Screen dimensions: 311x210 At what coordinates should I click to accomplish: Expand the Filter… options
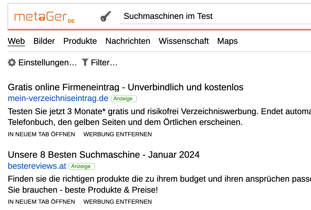[104, 63]
